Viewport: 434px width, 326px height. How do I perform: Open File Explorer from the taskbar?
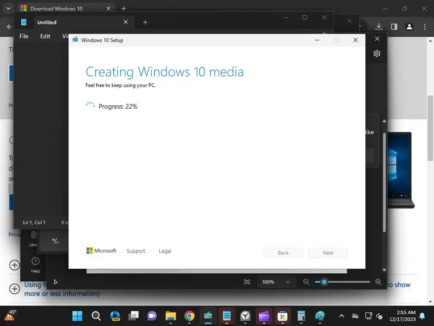[171, 316]
